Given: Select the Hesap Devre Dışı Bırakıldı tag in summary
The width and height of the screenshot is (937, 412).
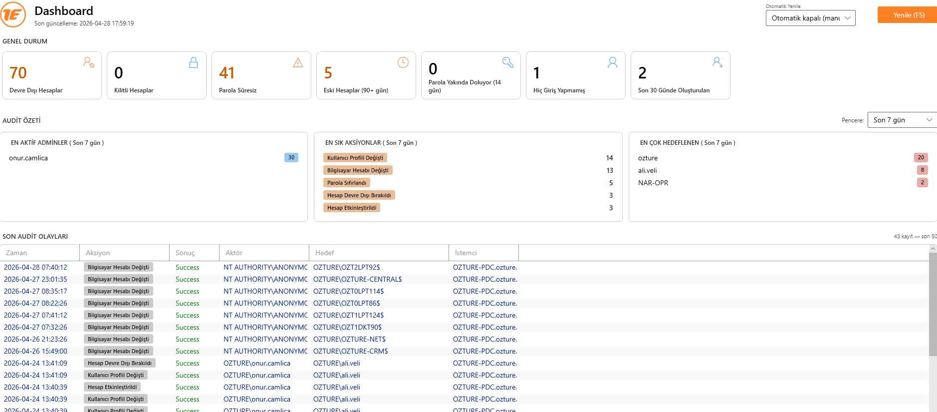Looking at the screenshot, I should 359,195.
